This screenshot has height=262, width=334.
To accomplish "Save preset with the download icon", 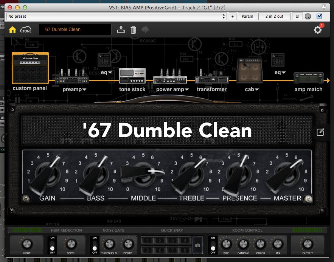I will [x=121, y=29].
